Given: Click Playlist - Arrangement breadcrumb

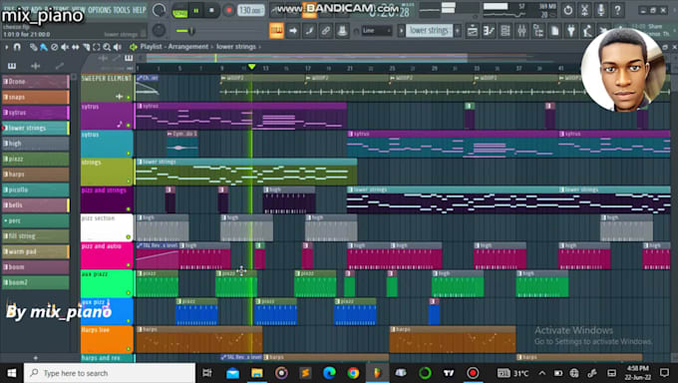Looking at the screenshot, I should 174,47.
